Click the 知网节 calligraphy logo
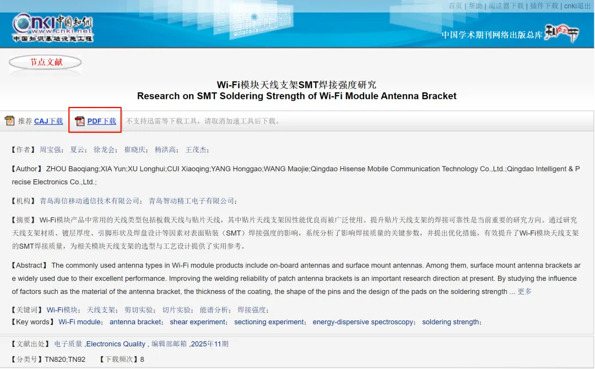 coord(561,34)
